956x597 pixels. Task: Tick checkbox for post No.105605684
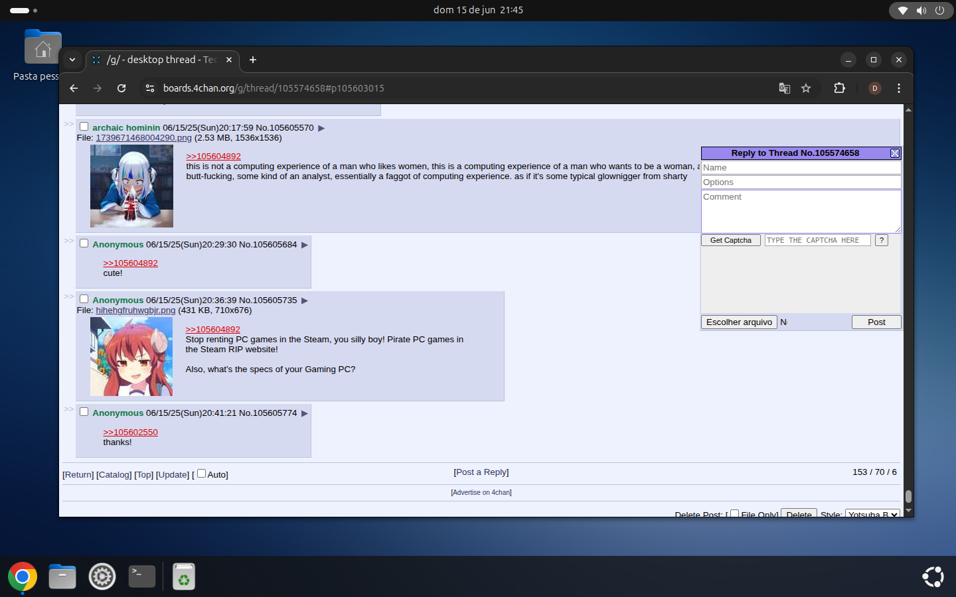pyautogui.click(x=84, y=243)
